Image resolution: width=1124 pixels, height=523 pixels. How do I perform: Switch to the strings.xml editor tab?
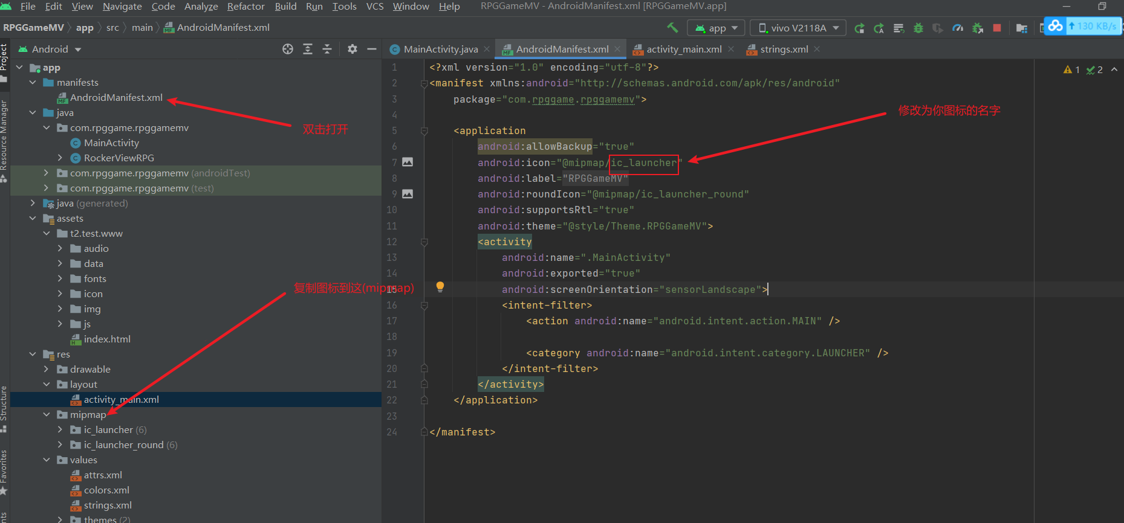(x=784, y=49)
